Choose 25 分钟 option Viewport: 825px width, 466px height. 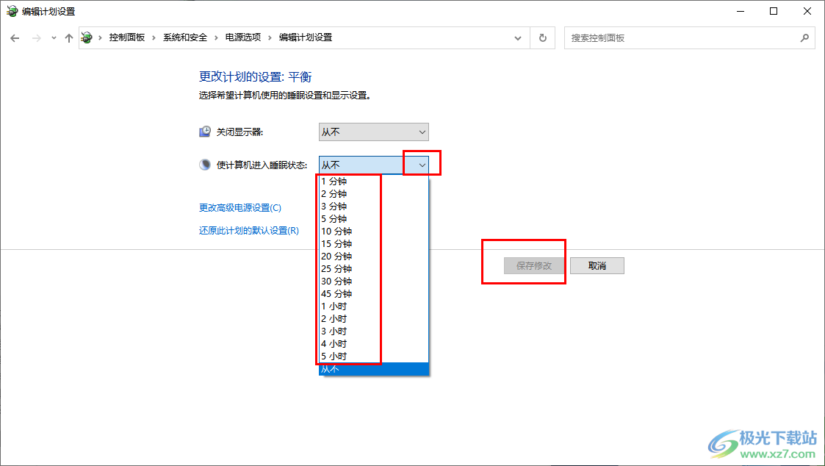click(x=374, y=269)
